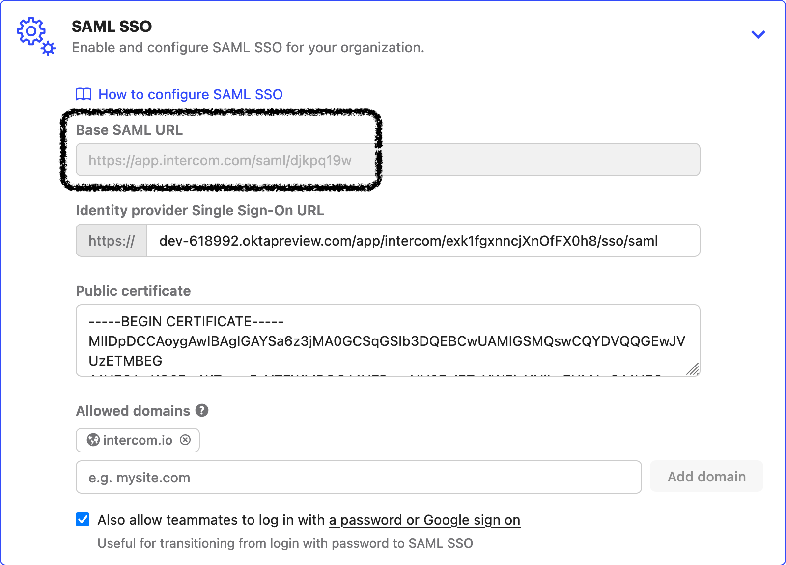Open the password or Google sign on link
The width and height of the screenshot is (786, 565).
[x=424, y=520]
